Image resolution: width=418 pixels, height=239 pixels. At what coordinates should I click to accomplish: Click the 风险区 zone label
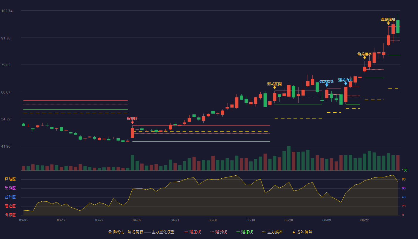[10, 179]
